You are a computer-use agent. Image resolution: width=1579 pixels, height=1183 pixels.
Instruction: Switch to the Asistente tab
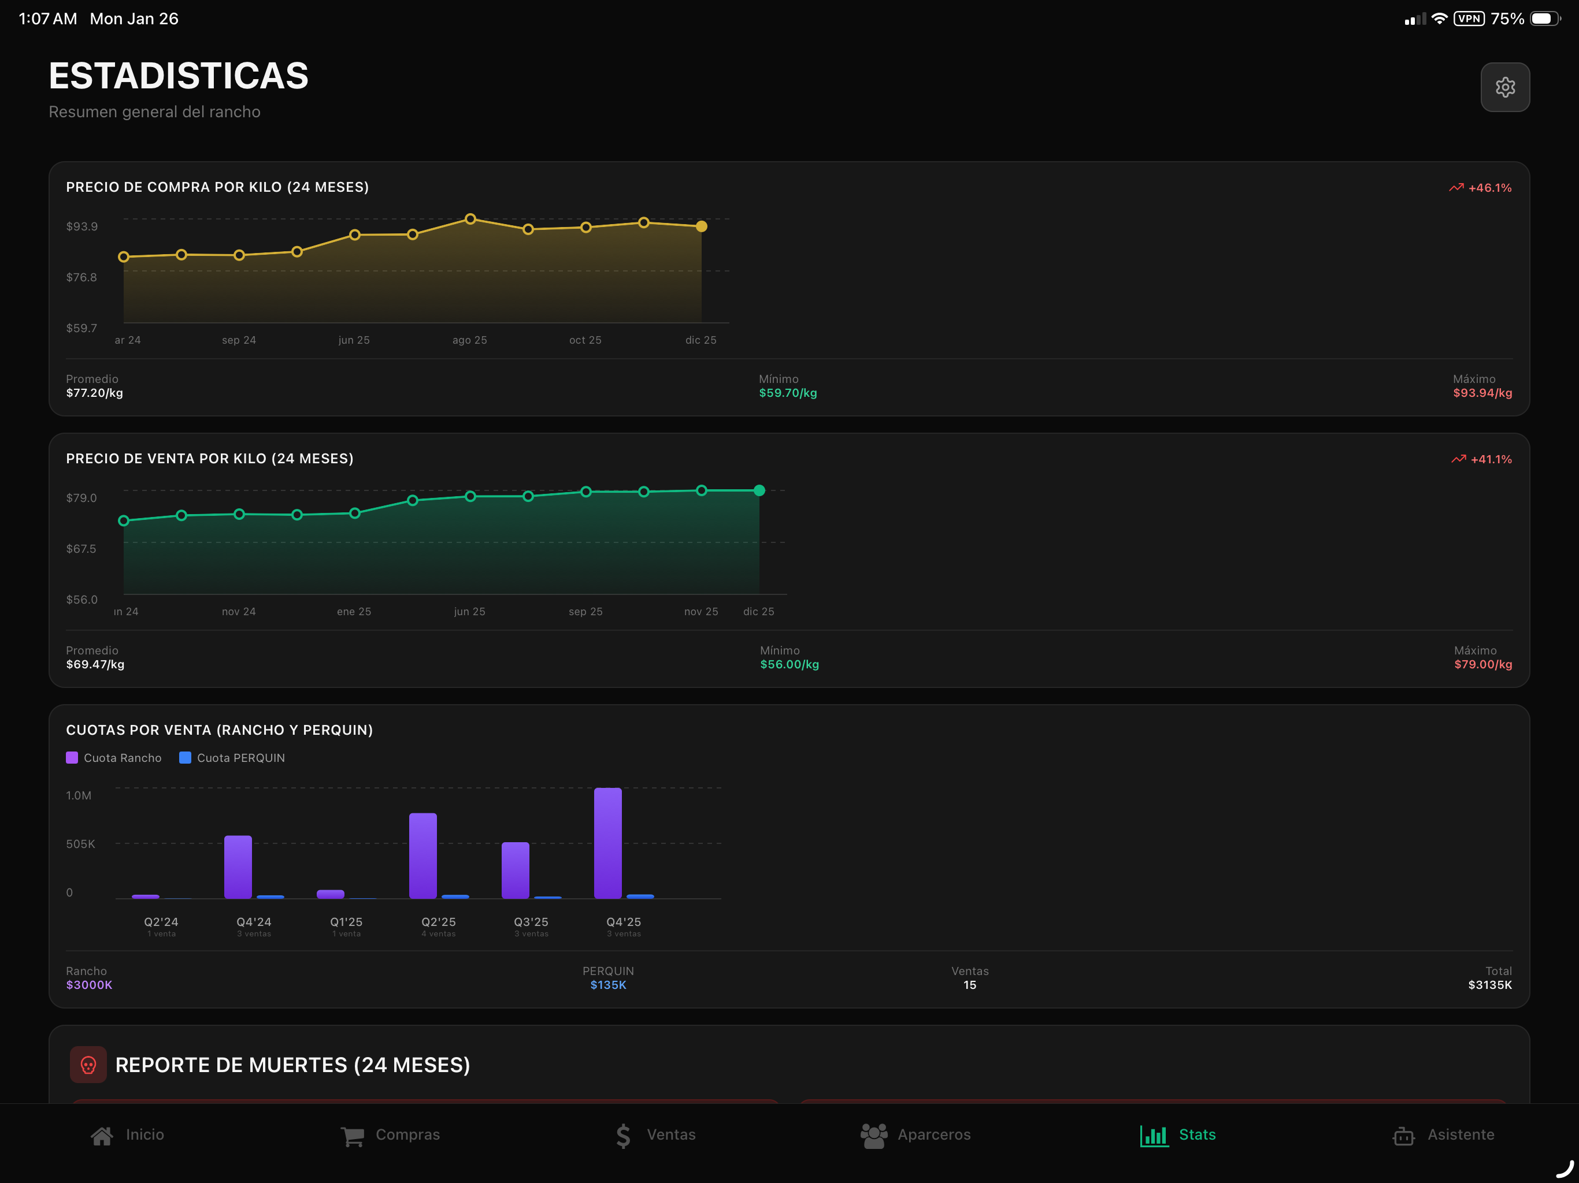tap(1443, 1135)
